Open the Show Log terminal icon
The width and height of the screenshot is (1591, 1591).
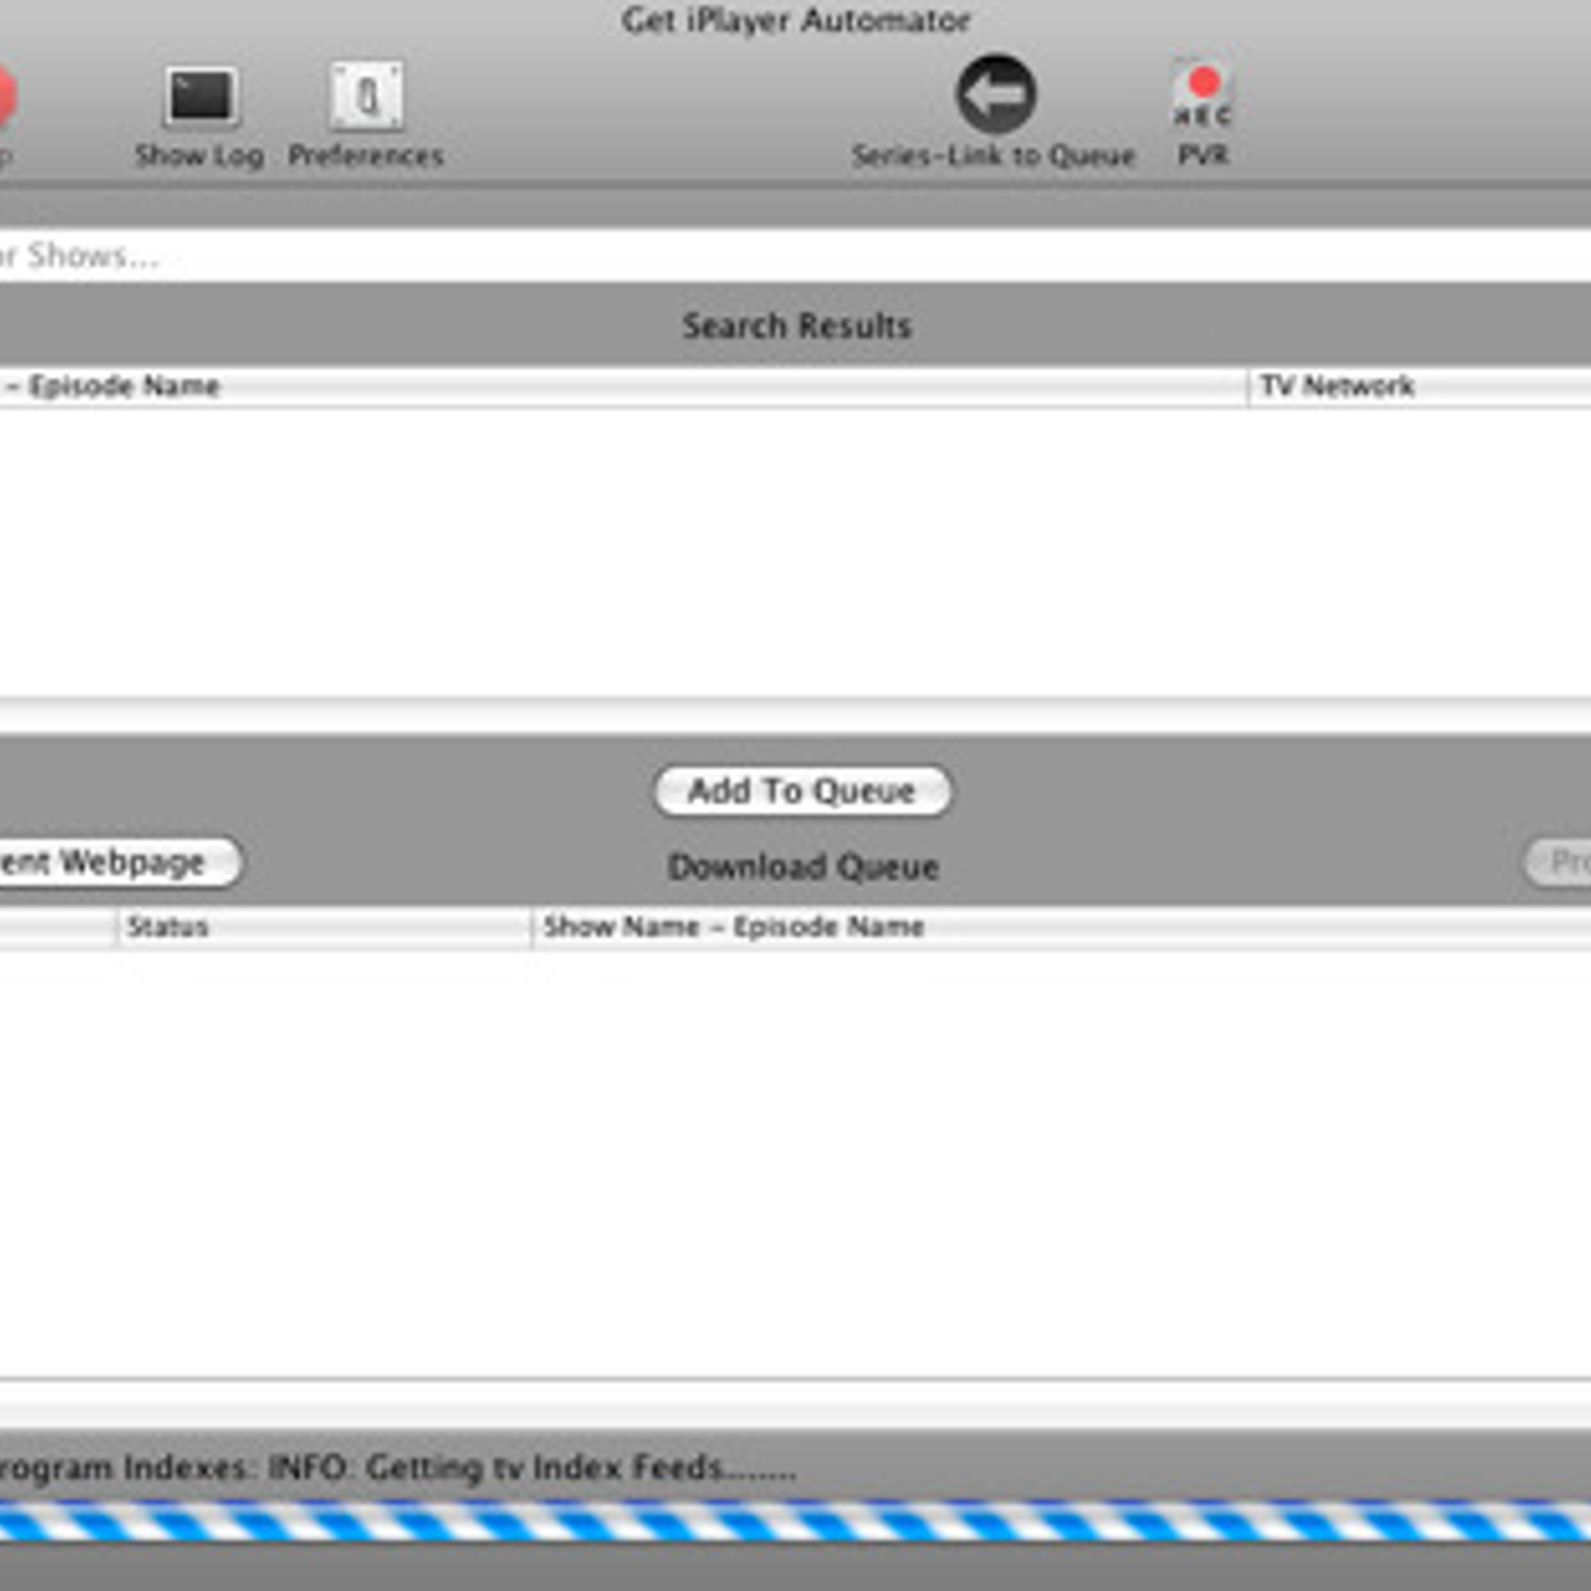(x=201, y=96)
